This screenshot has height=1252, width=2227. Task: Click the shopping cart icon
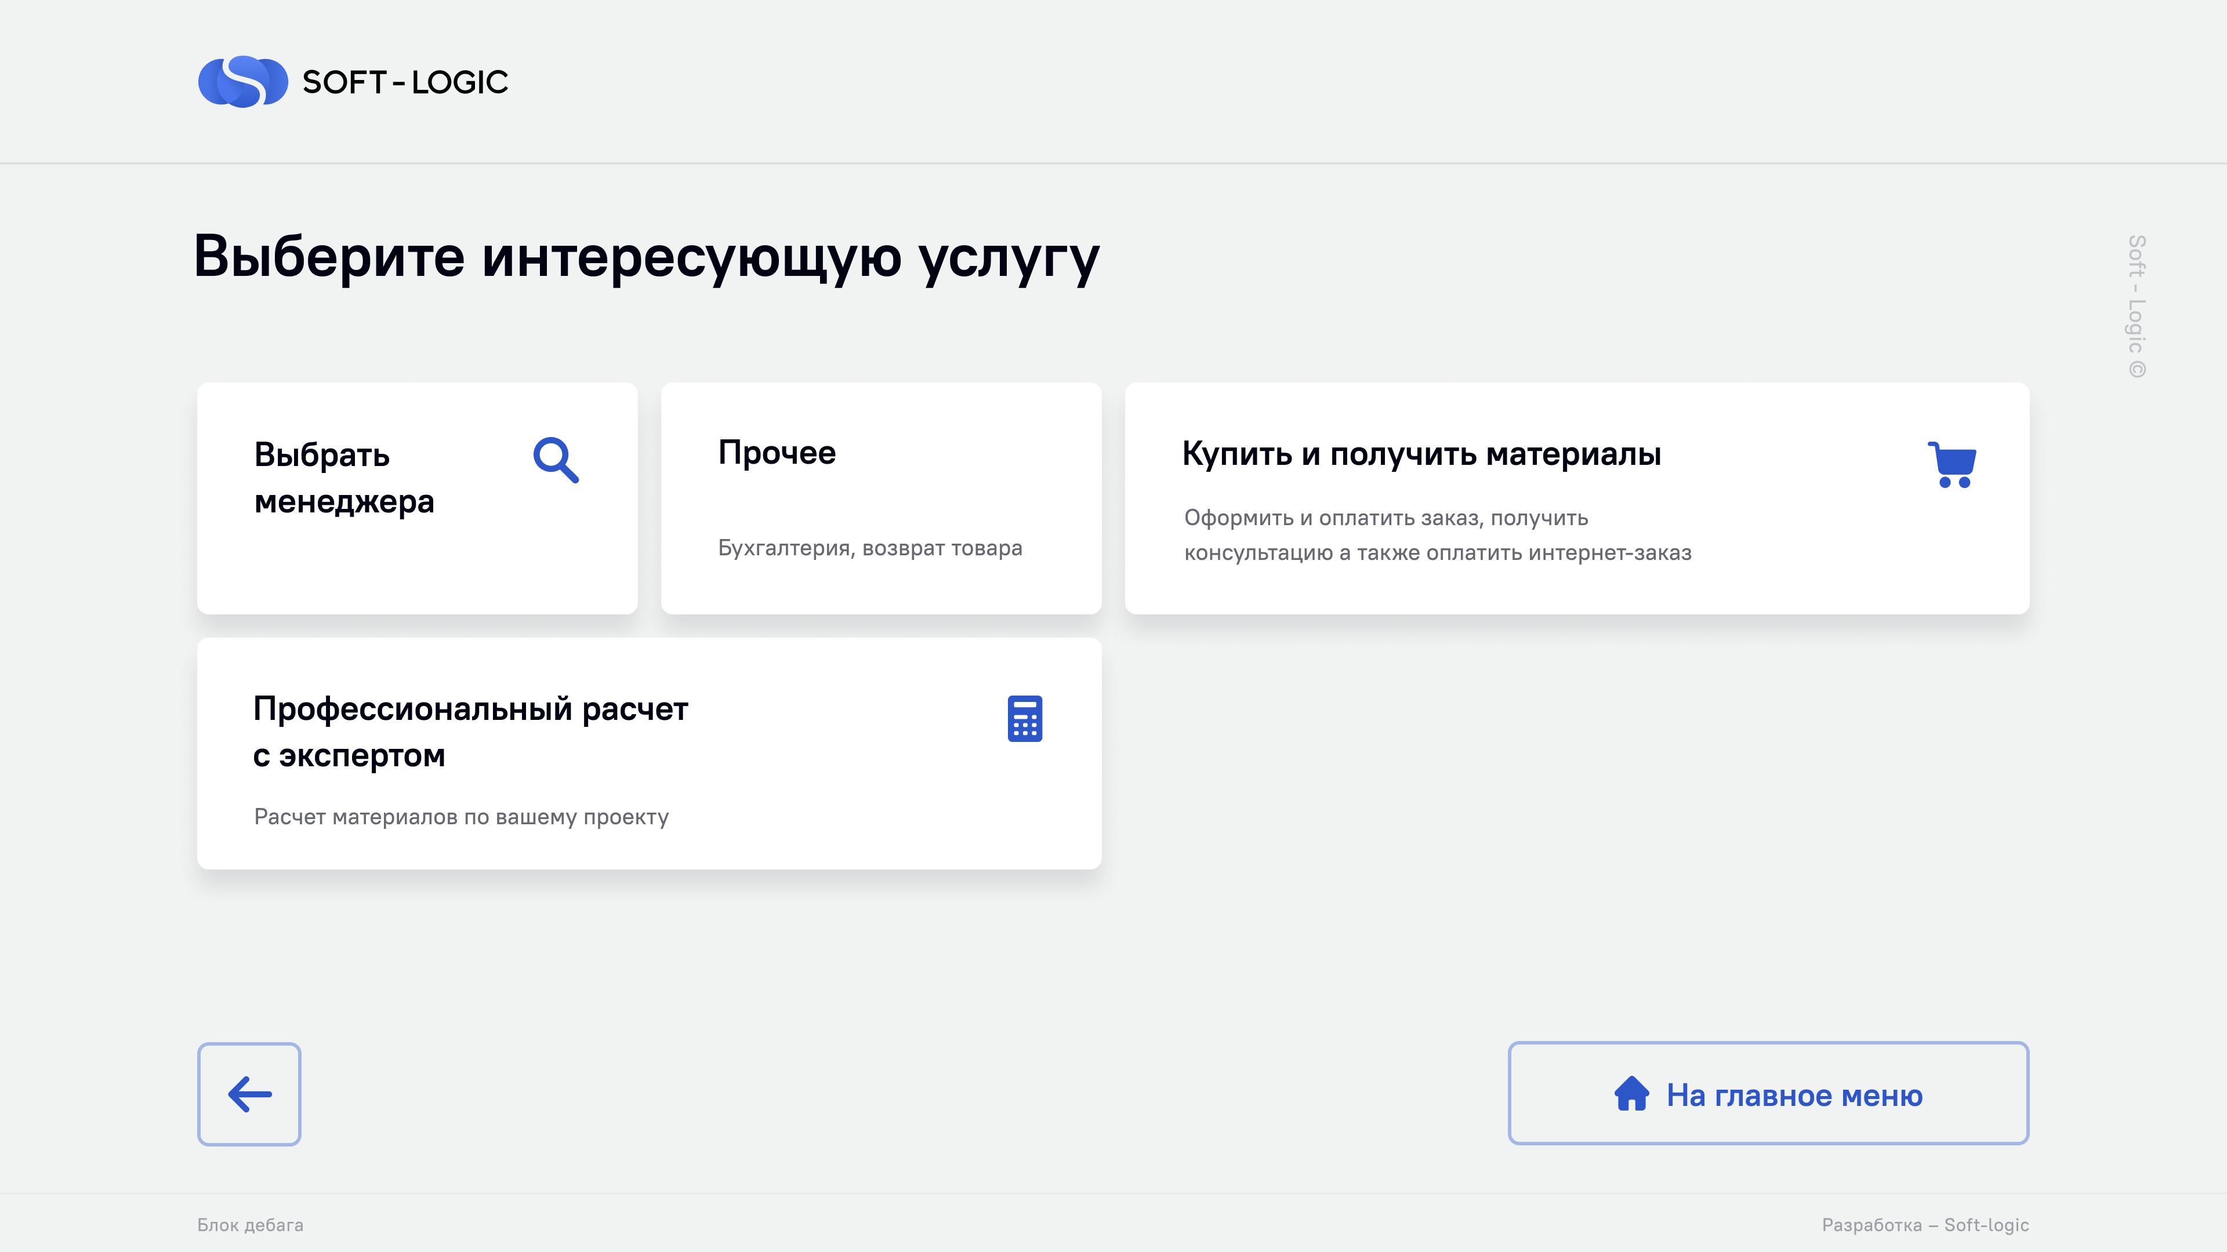pyautogui.click(x=1952, y=465)
